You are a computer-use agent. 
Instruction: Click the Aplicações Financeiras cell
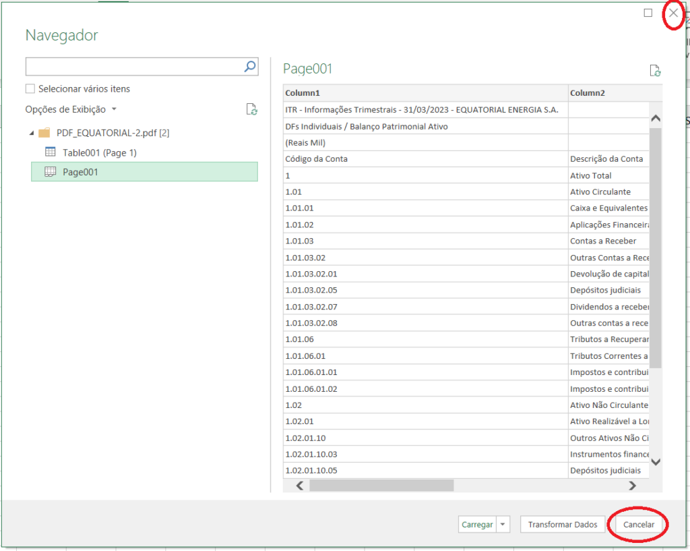(609, 225)
